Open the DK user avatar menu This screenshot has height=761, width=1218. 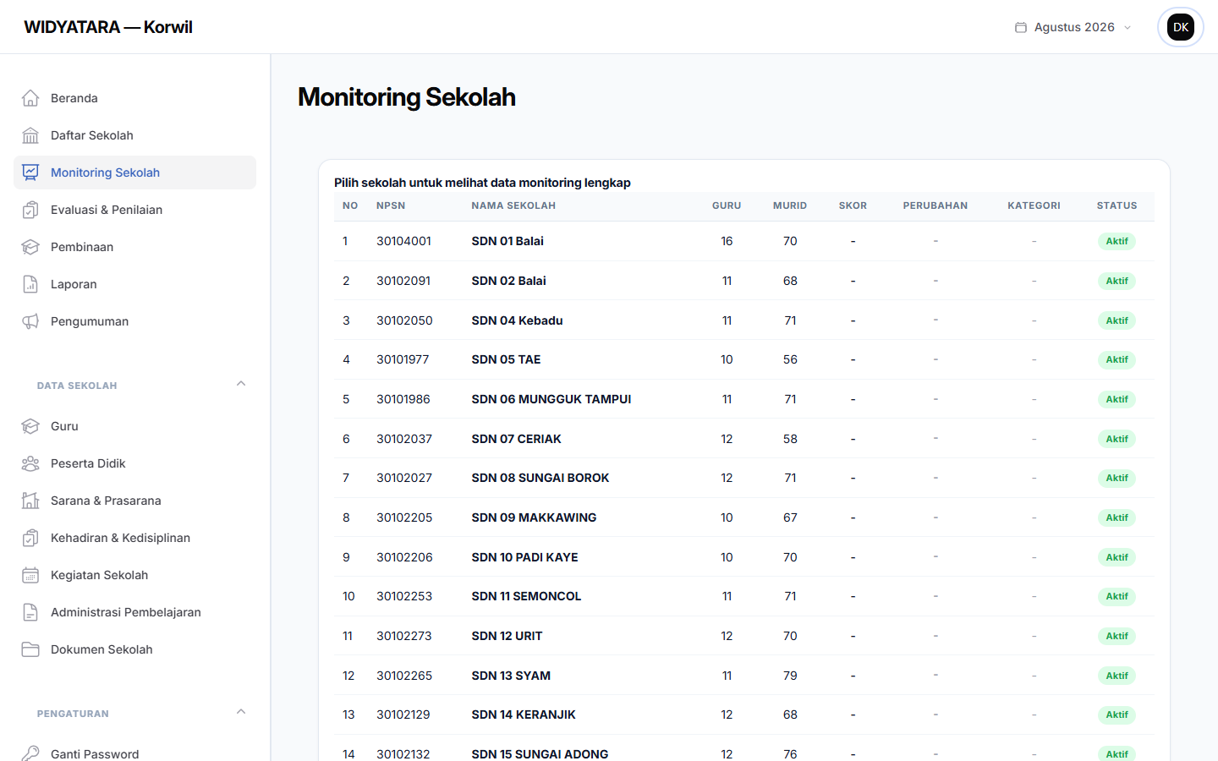(1181, 27)
